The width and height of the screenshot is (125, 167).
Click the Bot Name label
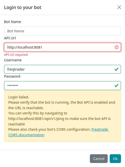tap(13, 22)
